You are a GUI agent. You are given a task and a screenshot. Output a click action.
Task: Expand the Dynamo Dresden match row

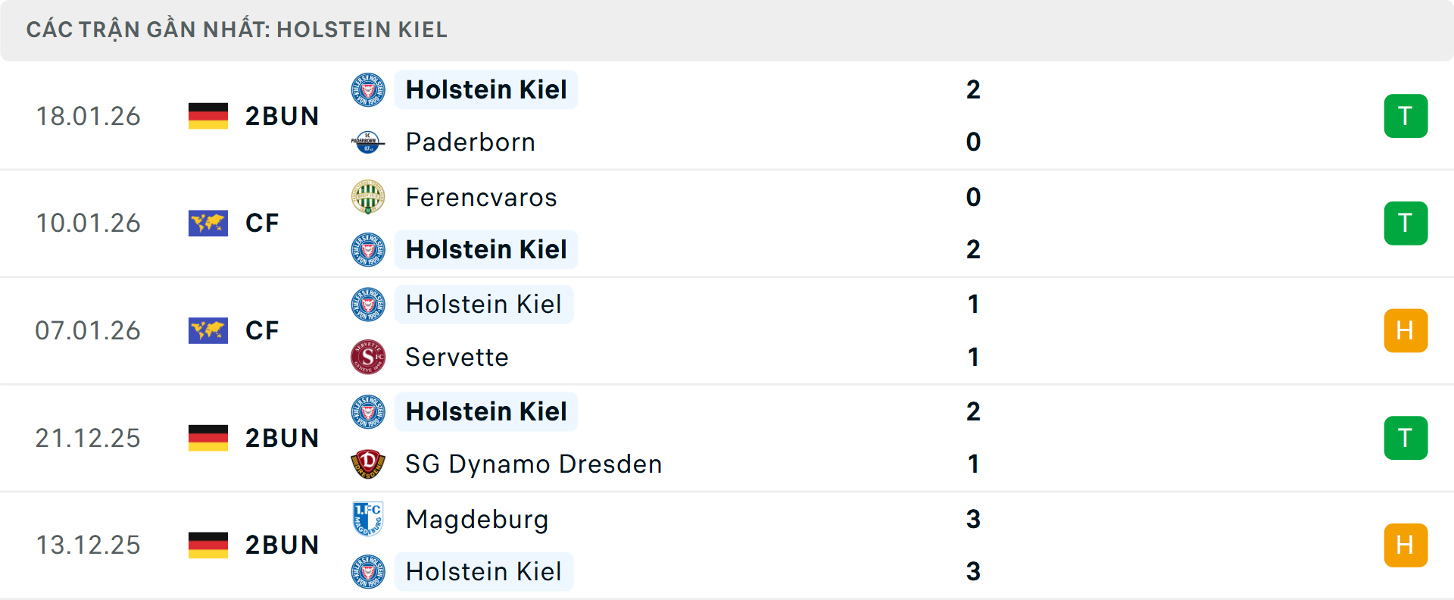click(727, 438)
